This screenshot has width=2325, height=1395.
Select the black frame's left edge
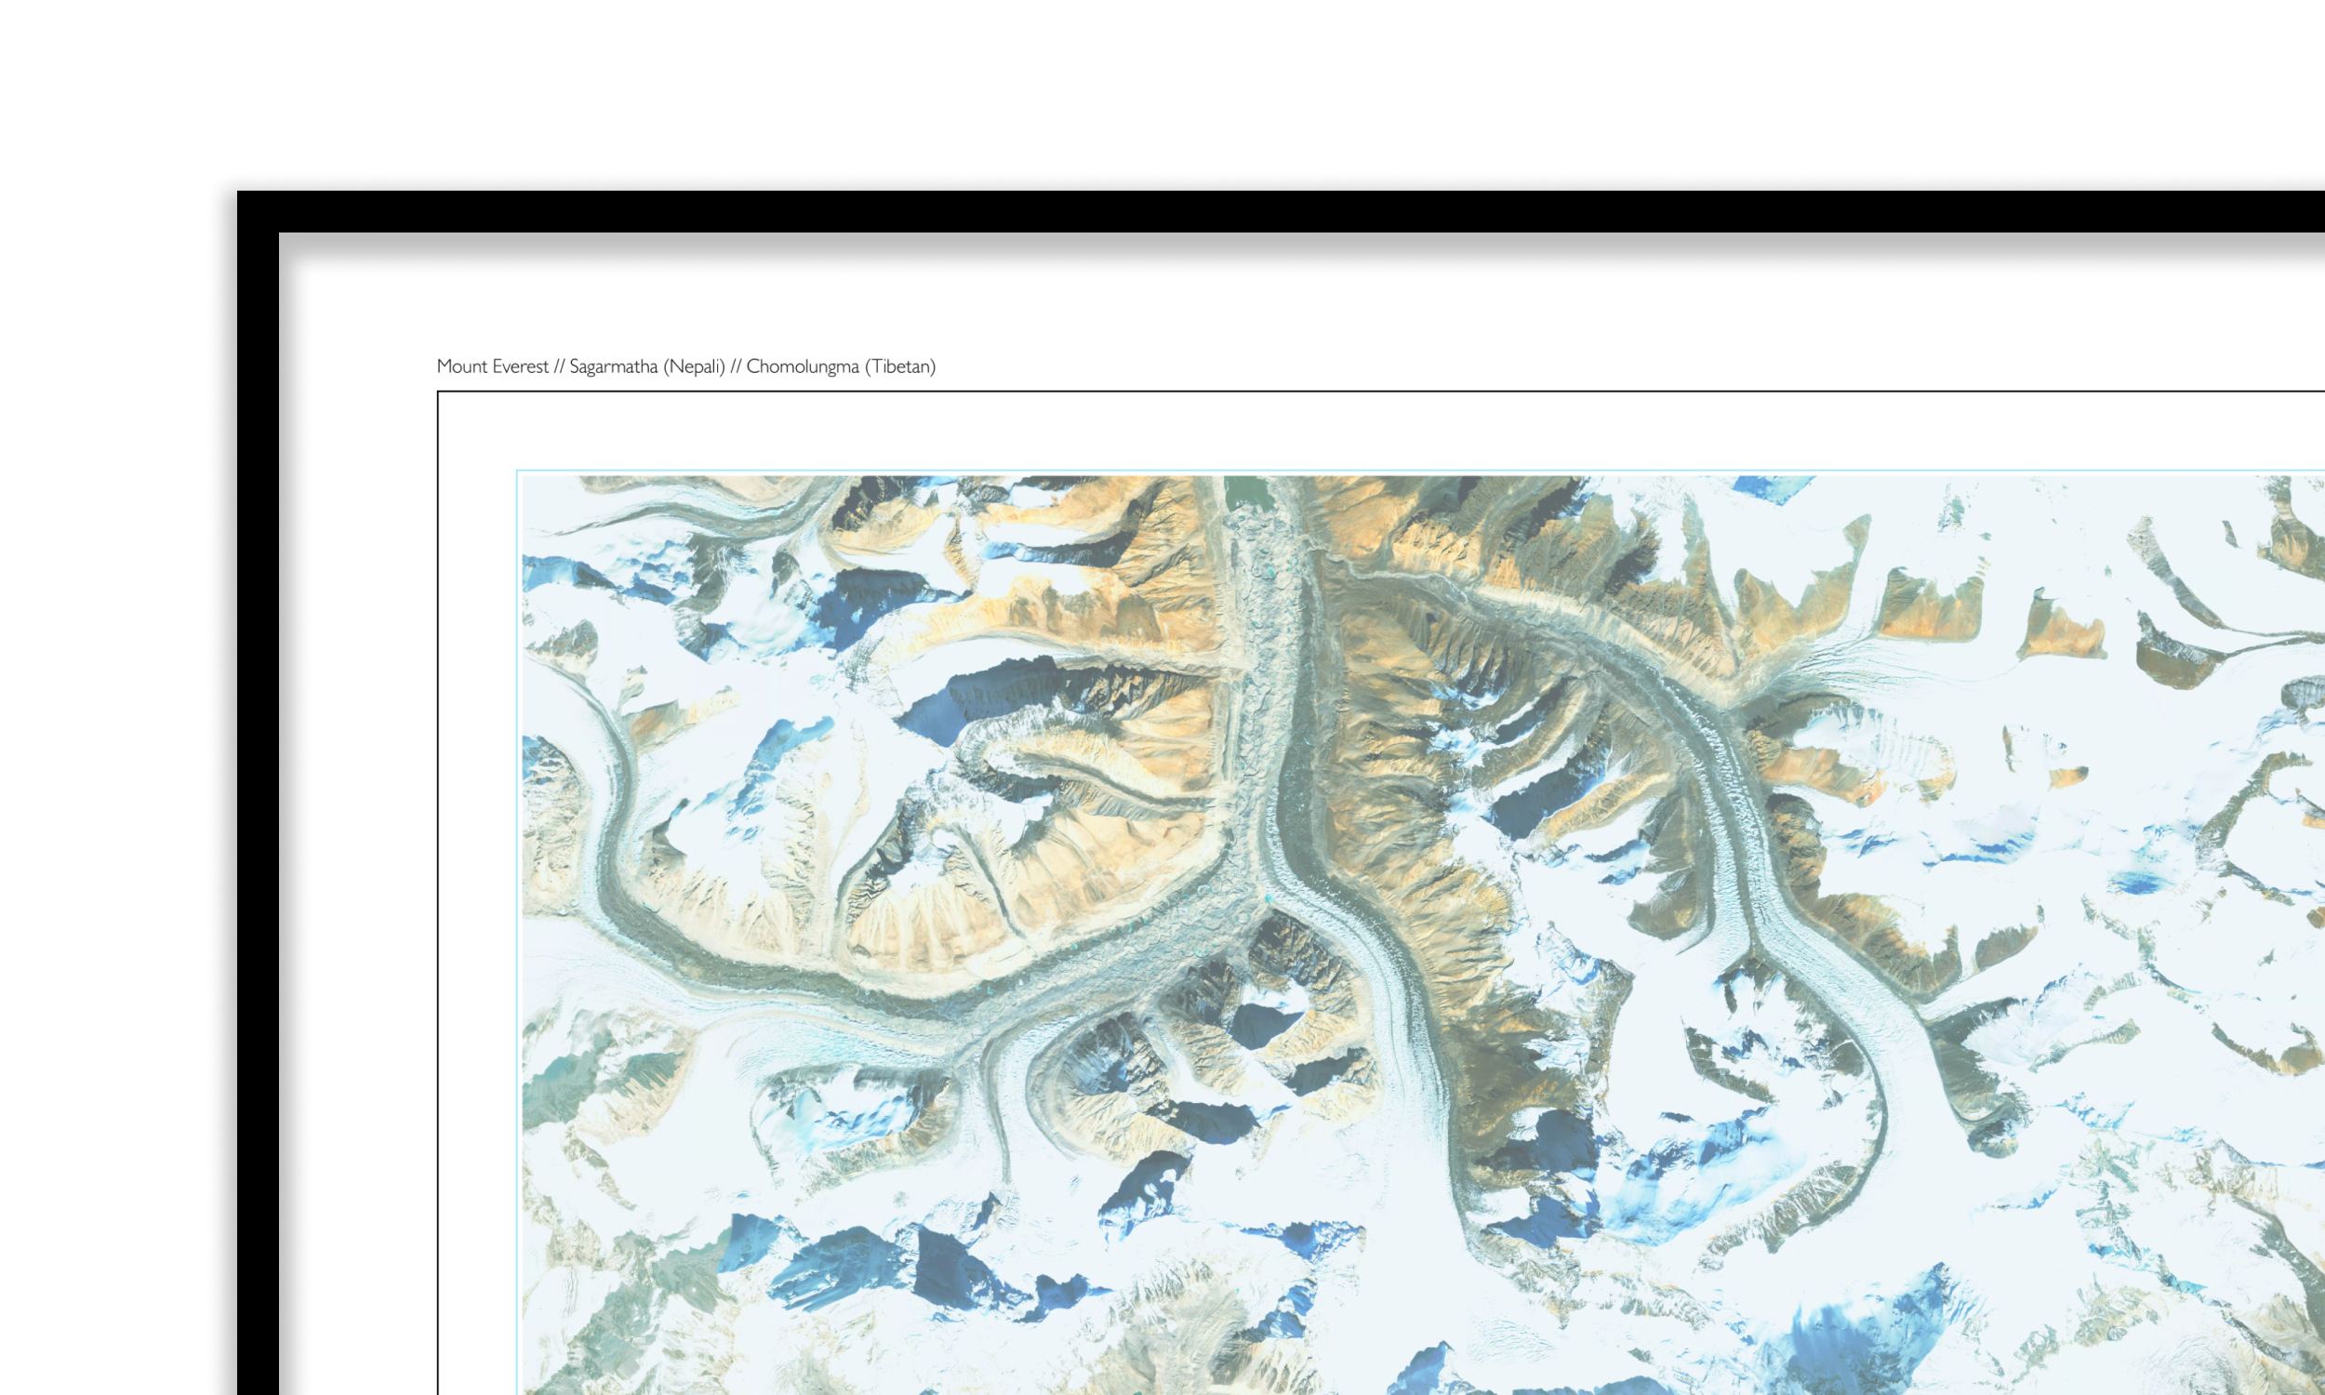click(x=259, y=814)
